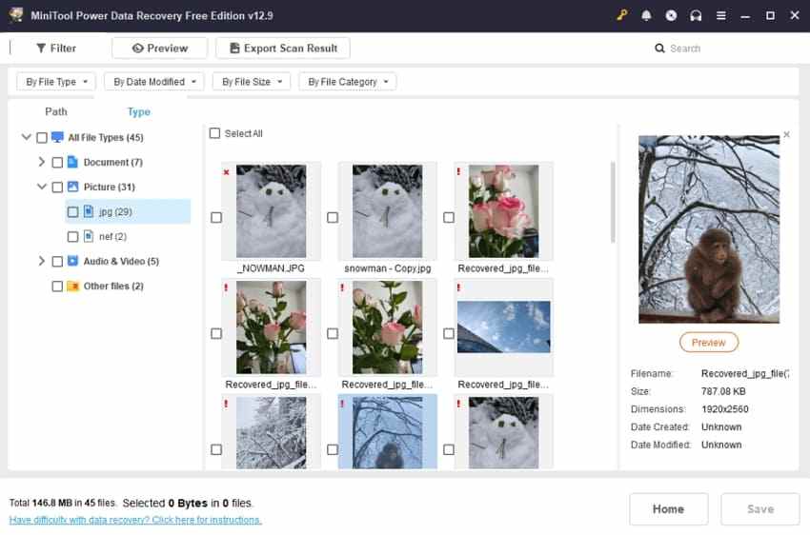Viewport: 810px width, 535px height.
Task: Click Export Scan Result button
Action: 283,48
